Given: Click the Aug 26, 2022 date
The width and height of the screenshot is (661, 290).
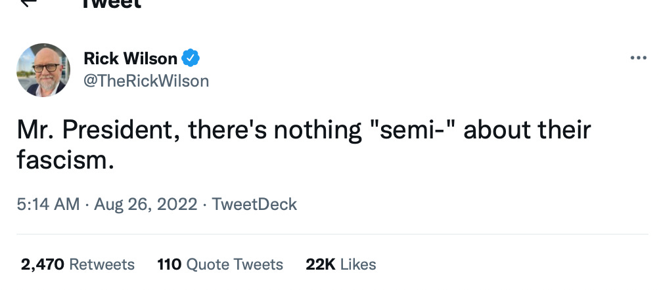Looking at the screenshot, I should click(x=146, y=204).
